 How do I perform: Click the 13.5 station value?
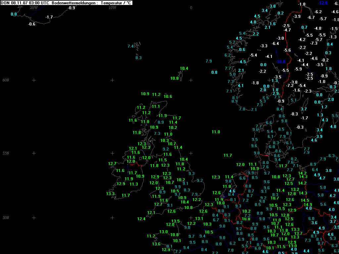click(x=175, y=221)
